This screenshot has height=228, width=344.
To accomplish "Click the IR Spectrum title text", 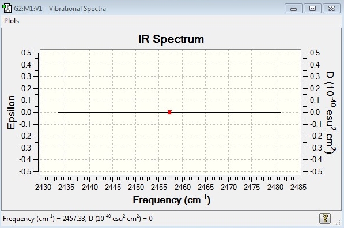I will tap(171, 39).
